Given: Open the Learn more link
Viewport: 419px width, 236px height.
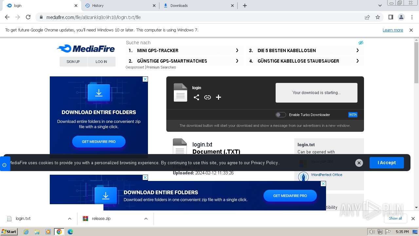Looking at the screenshot, I should click(393, 30).
